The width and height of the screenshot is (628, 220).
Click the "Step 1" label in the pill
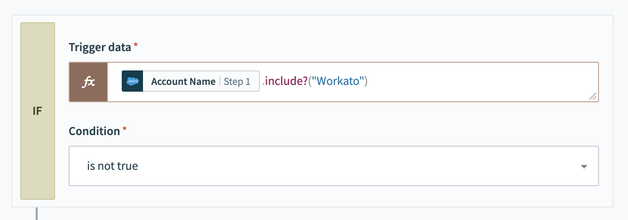tap(237, 82)
